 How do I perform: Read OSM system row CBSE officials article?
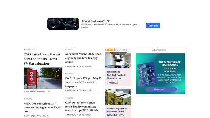[82, 107]
